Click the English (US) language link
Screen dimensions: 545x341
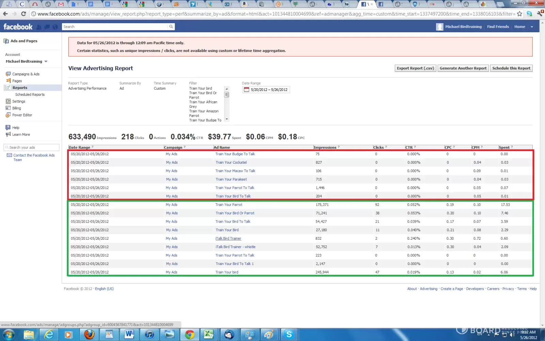tap(104, 288)
